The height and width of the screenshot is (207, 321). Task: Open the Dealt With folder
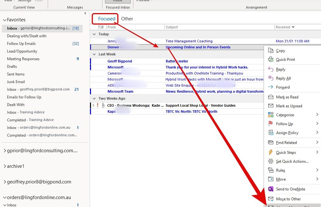(16, 105)
